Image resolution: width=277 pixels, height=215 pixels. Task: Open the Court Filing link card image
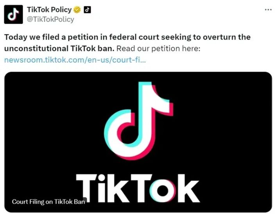(138, 142)
